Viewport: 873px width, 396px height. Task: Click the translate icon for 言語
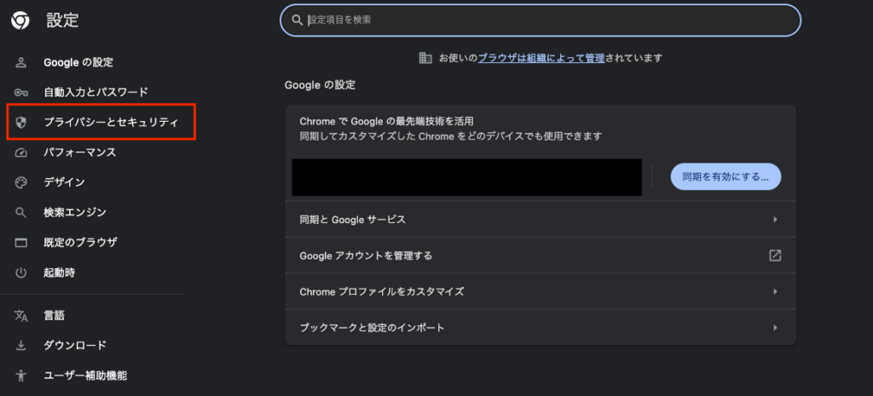pyautogui.click(x=22, y=315)
